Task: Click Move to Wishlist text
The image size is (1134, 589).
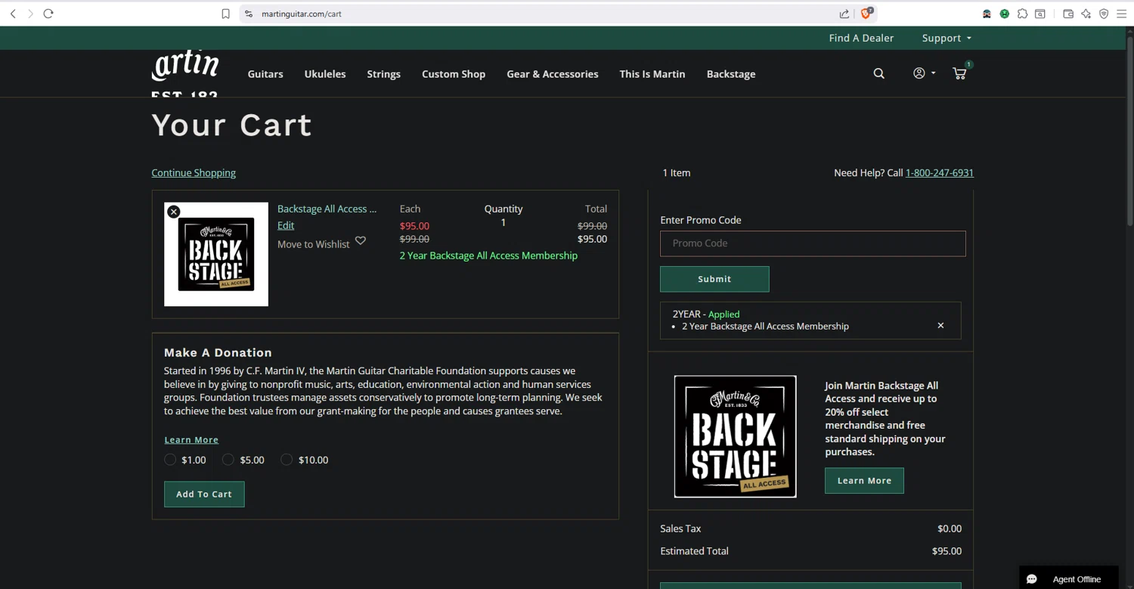Action: [314, 244]
